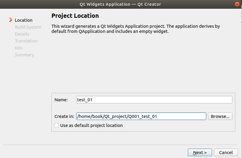The width and height of the screenshot is (242, 158).
Task: Click the Name: label
Action: pos(61,100)
